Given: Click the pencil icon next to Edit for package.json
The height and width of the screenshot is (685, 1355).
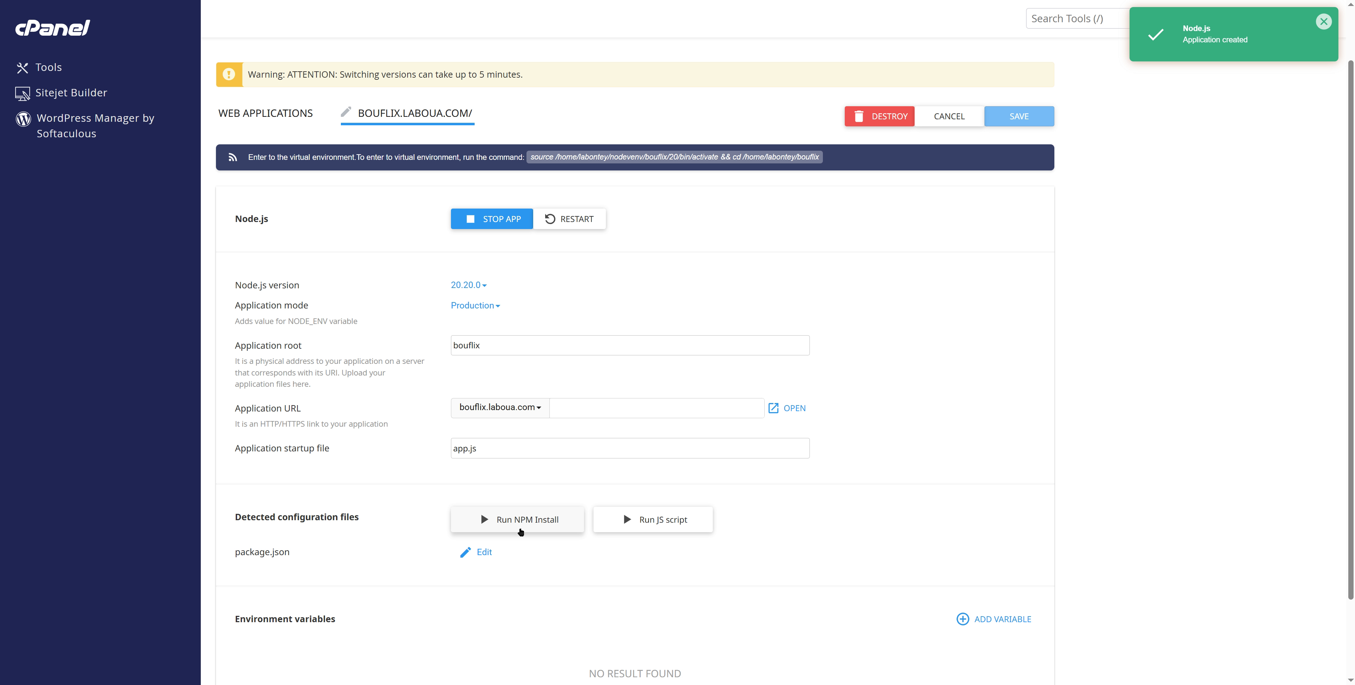Looking at the screenshot, I should click(465, 552).
